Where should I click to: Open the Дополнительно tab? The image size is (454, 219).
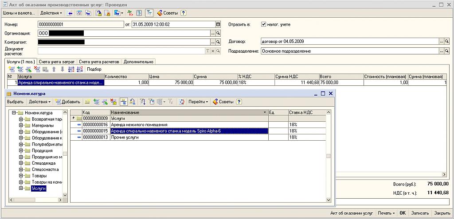pyautogui.click(x=138, y=62)
